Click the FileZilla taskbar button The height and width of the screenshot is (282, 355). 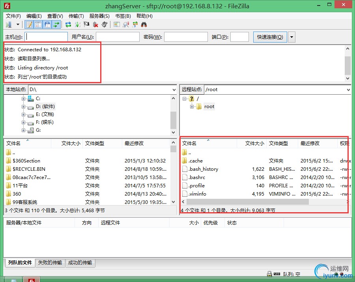pos(32,279)
